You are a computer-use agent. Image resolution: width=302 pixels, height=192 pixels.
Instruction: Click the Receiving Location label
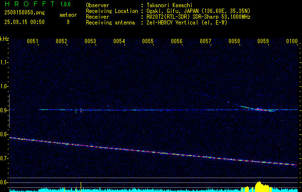(x=112, y=11)
